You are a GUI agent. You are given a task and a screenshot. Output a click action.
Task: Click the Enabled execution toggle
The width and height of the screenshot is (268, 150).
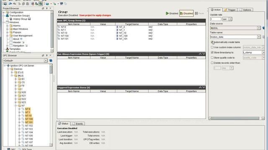click(172, 13)
